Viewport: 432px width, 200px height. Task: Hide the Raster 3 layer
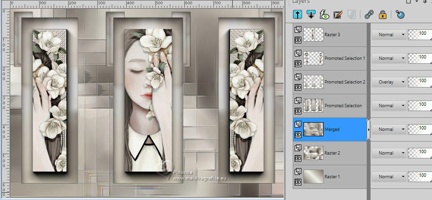click(298, 40)
